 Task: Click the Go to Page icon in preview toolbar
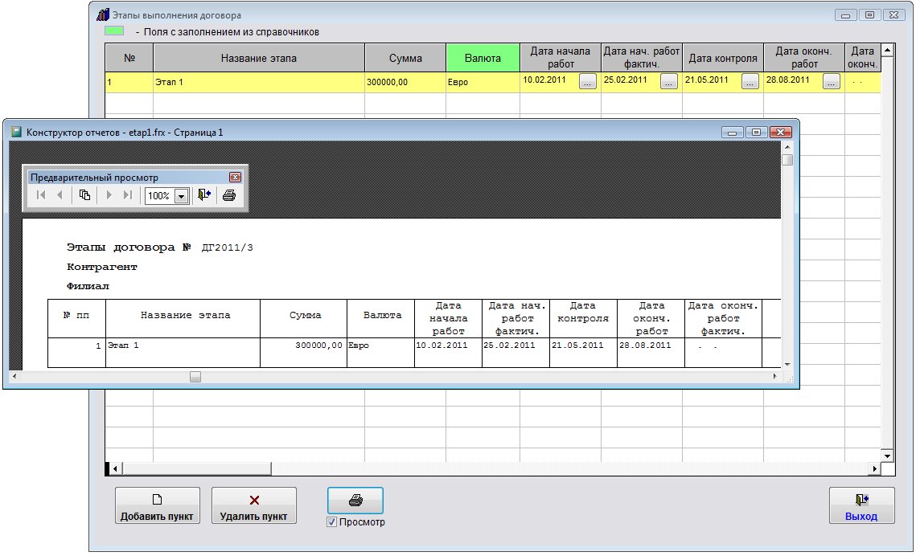(84, 195)
